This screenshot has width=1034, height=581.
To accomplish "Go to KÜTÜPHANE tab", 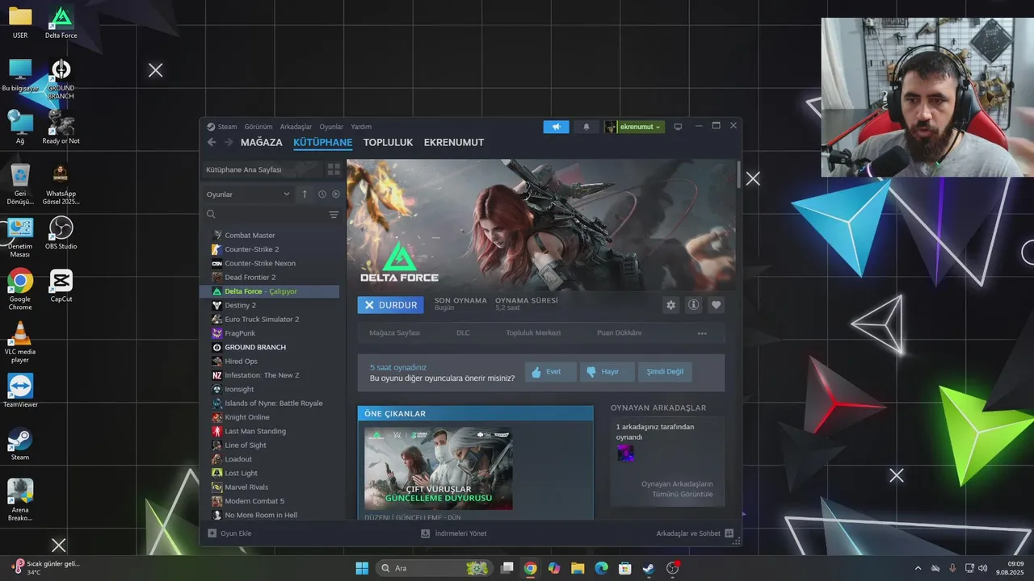I will [323, 142].
